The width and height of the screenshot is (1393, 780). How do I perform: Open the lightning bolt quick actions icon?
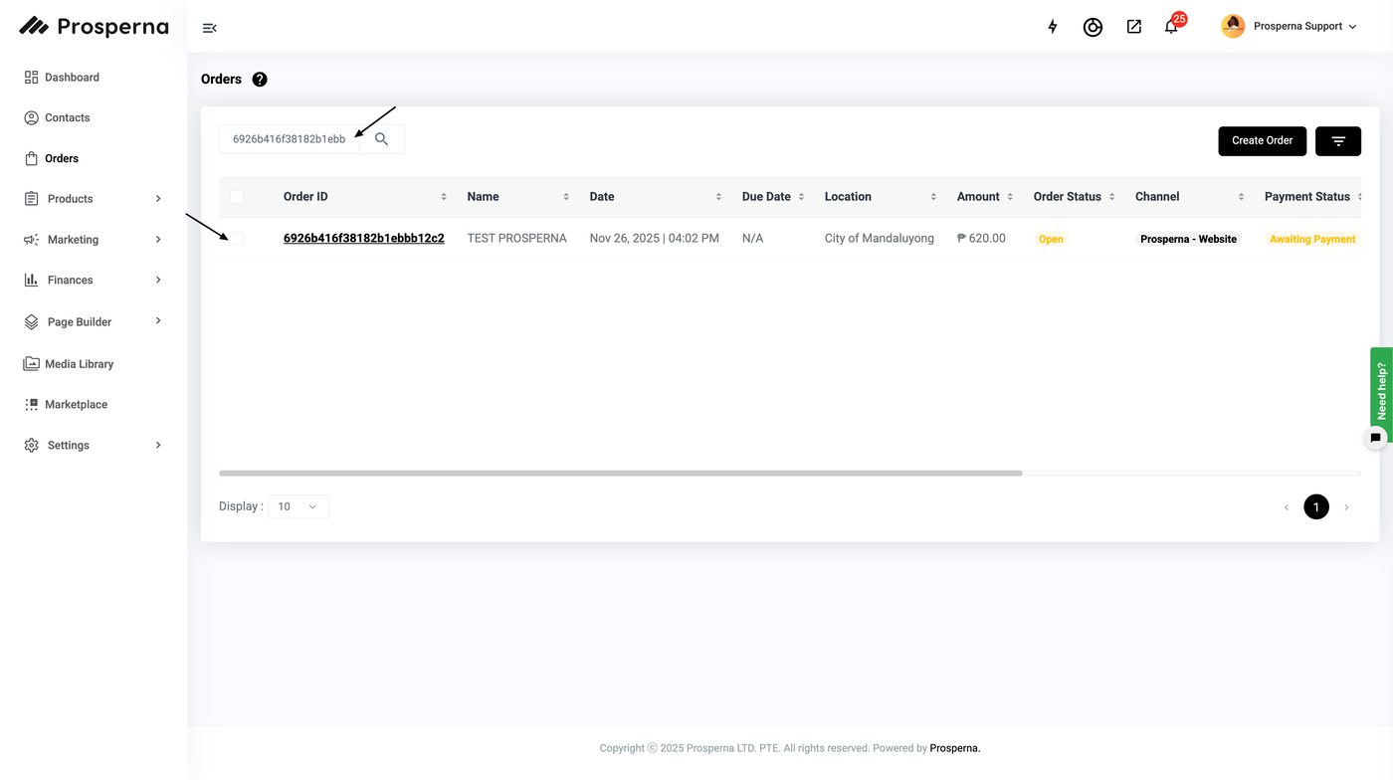pos(1053,27)
